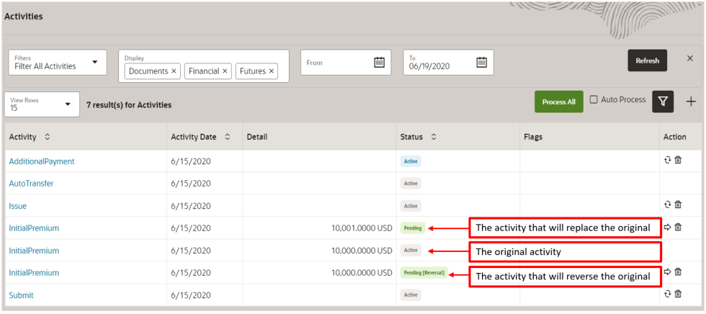This screenshot has width=706, height=314.
Task: Recycle the AdditionalPayment activity
Action: click(669, 160)
